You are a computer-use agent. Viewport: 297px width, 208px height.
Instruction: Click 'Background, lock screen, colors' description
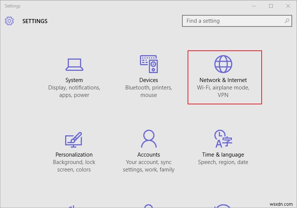point(74,166)
